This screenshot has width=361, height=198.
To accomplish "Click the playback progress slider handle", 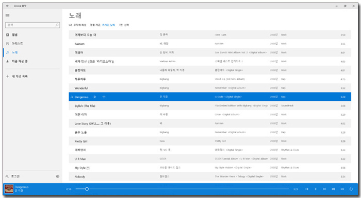I will pos(87,189).
